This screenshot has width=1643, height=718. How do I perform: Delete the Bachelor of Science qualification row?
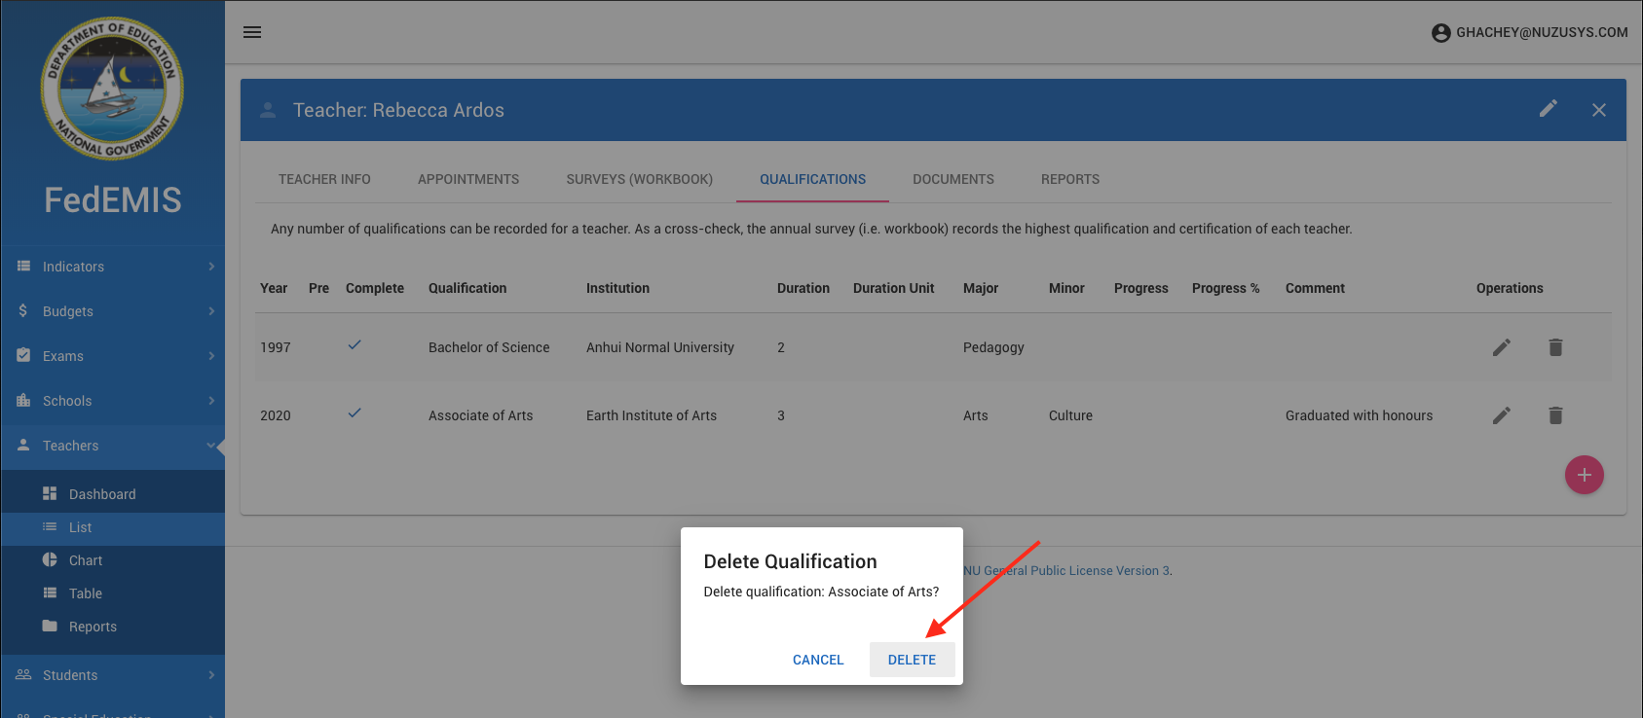pos(1555,347)
